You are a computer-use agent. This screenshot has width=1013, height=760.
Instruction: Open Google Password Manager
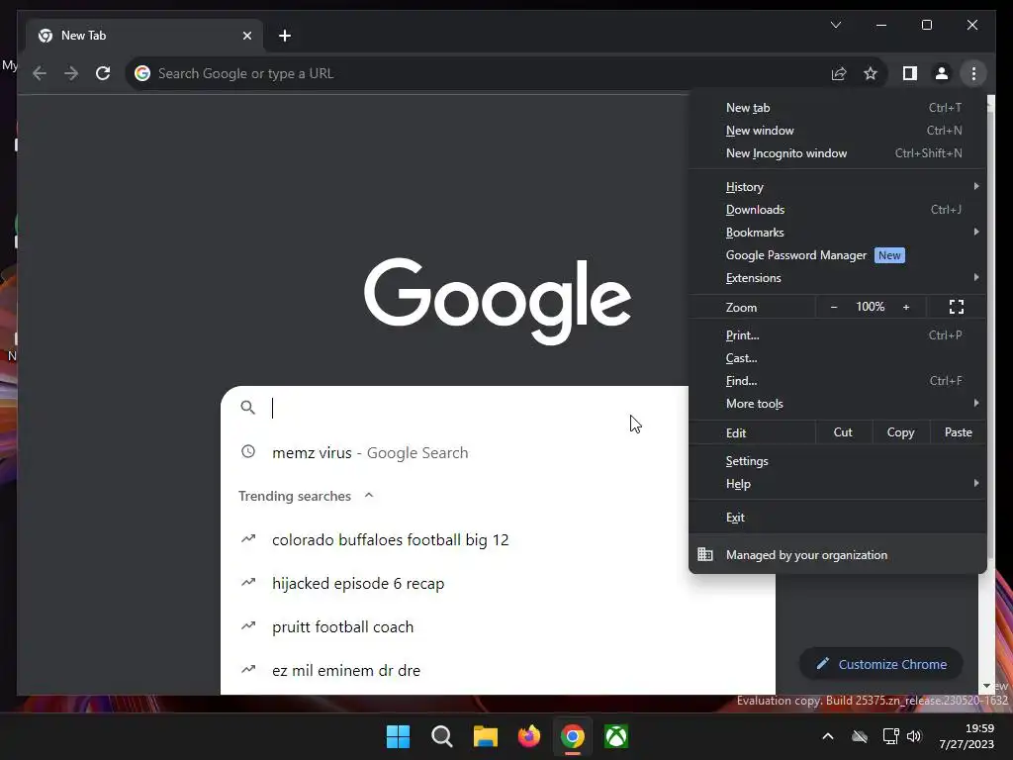[838, 255]
